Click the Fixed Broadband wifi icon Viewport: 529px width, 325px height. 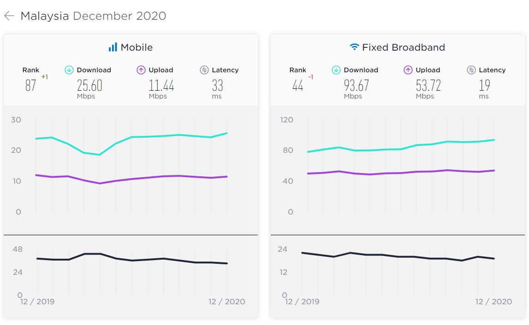coord(354,47)
